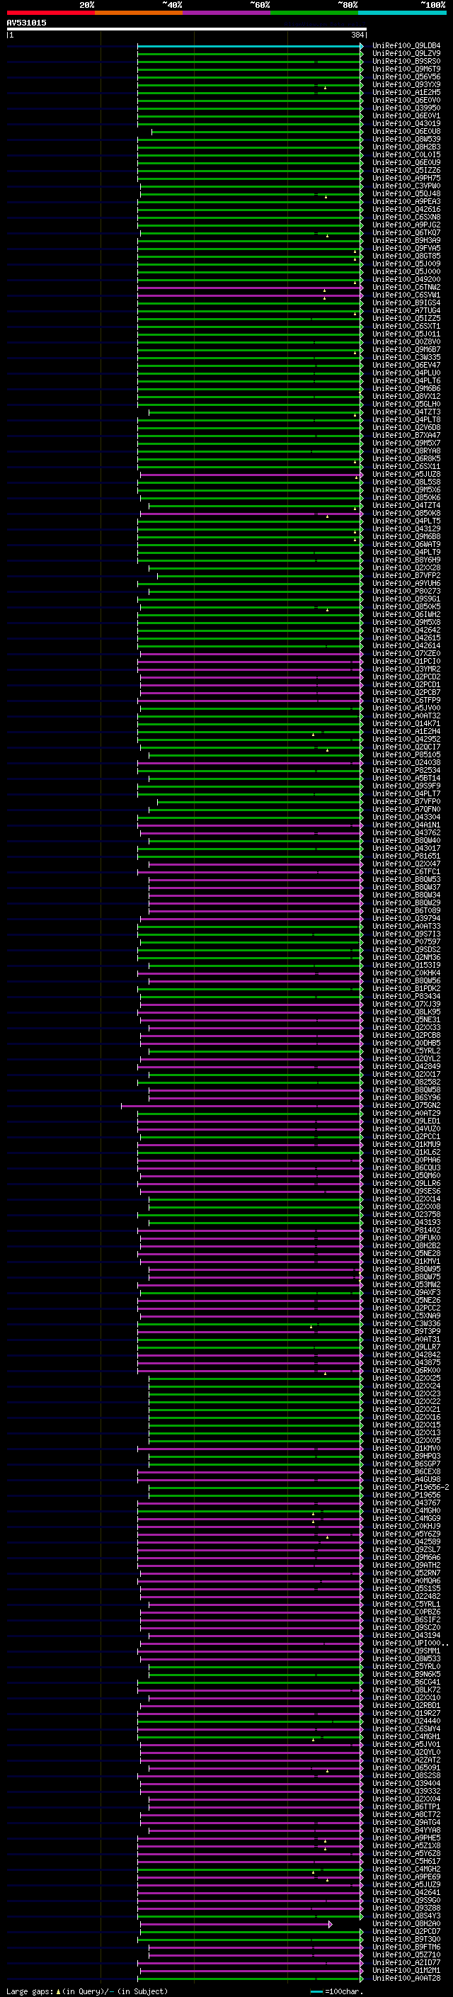Screen dimensions: 453x1997
Task: Select label UniRef100_Q9FUK0
Action: [406, 1238]
